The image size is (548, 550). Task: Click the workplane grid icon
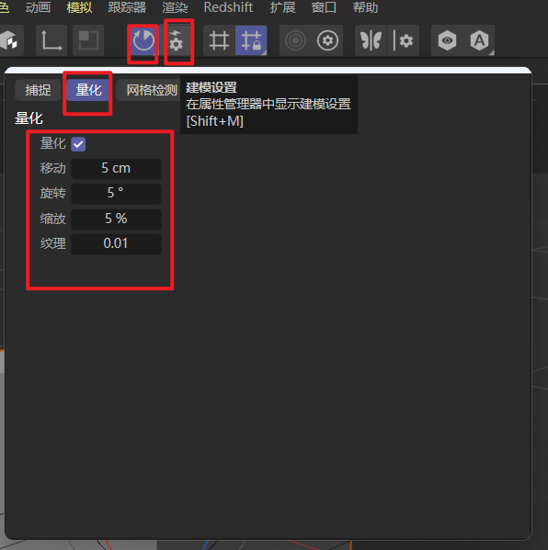click(x=219, y=40)
